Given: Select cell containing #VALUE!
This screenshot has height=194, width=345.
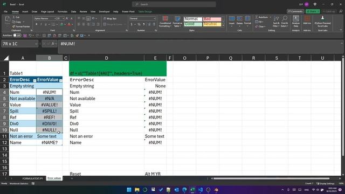Looking at the screenshot, I should 49,105.
